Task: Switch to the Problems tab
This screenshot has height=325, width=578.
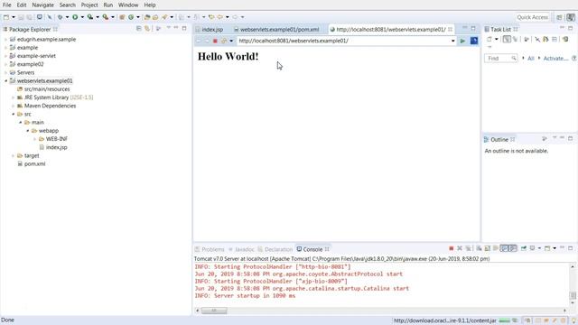Action: (x=213, y=249)
